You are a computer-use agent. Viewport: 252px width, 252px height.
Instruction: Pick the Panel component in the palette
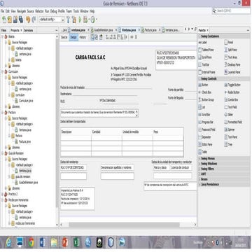click(228, 43)
